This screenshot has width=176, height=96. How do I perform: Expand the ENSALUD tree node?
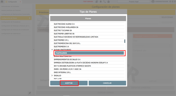click(52, 76)
